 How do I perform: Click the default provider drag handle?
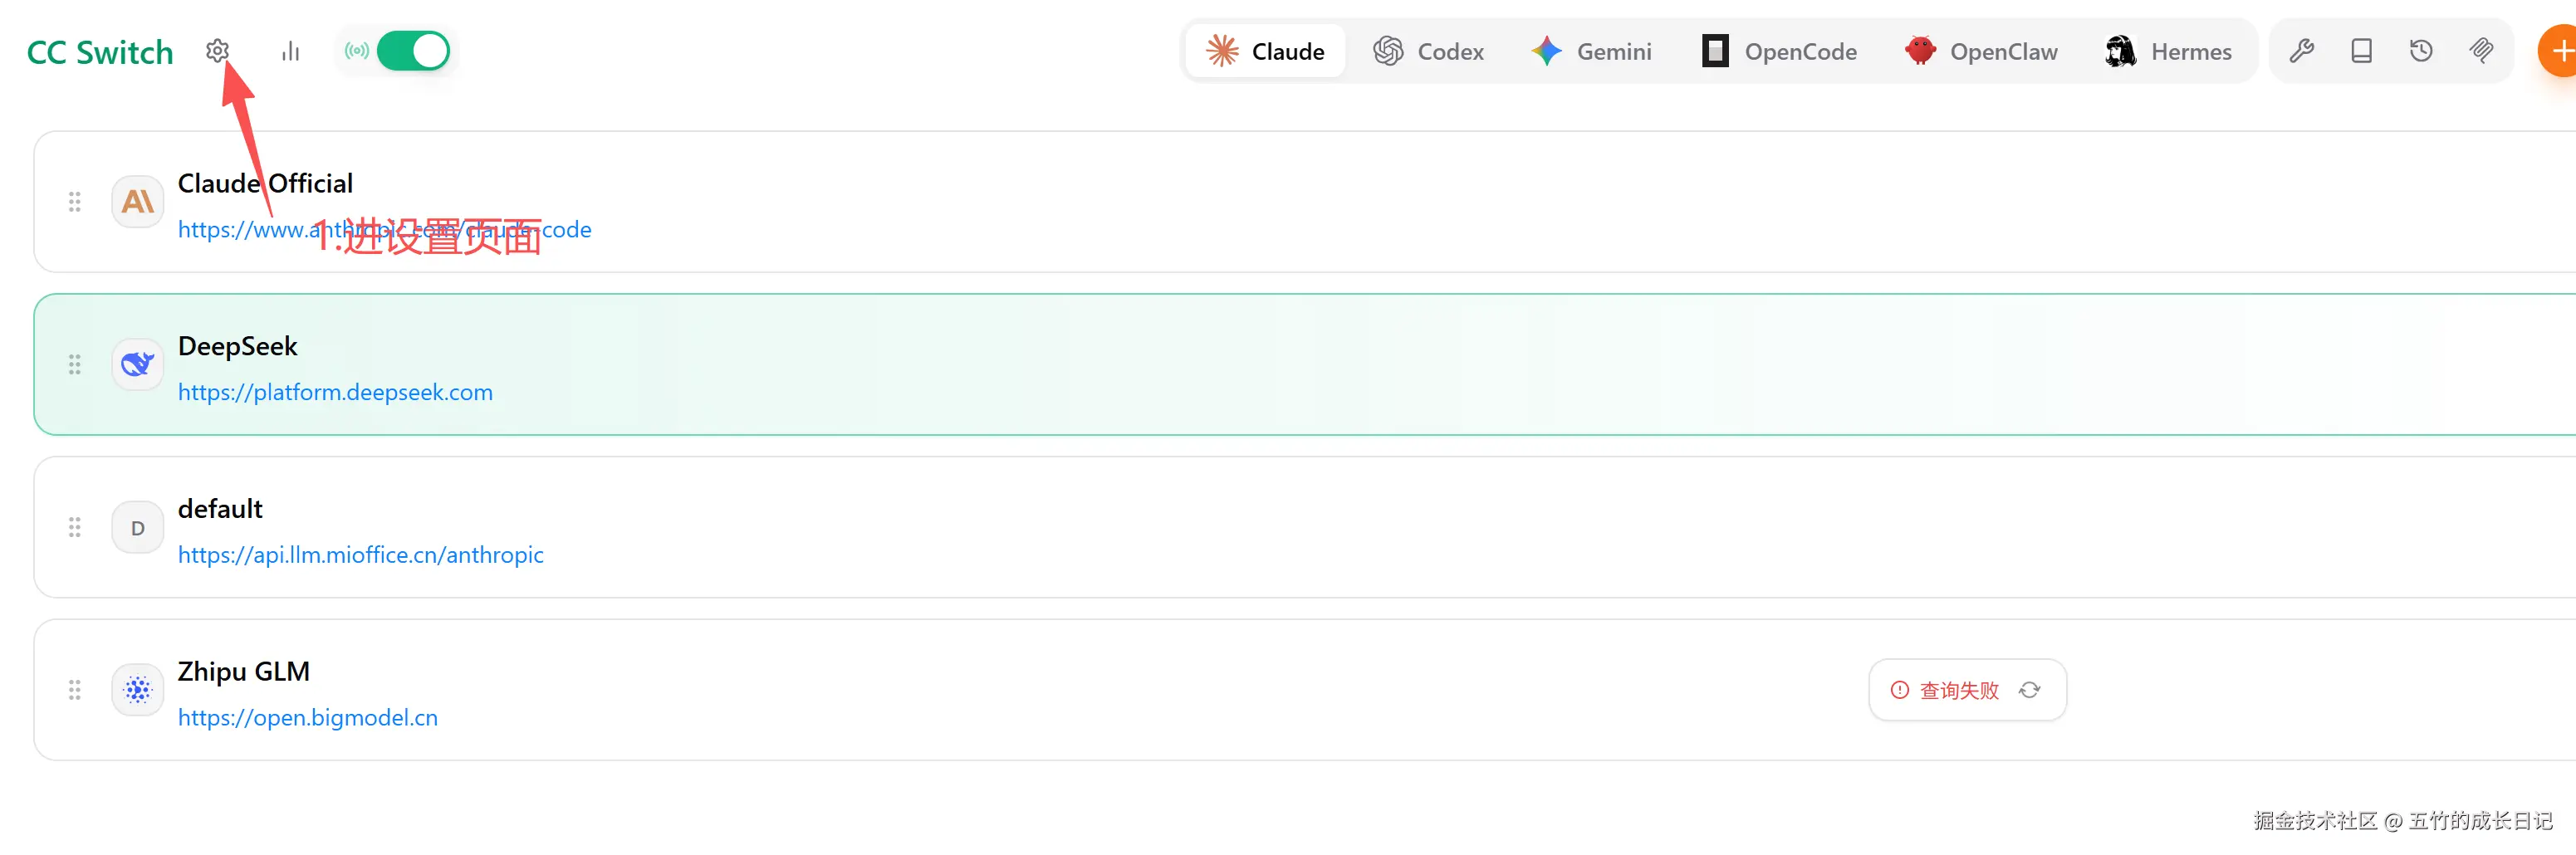[x=75, y=528]
